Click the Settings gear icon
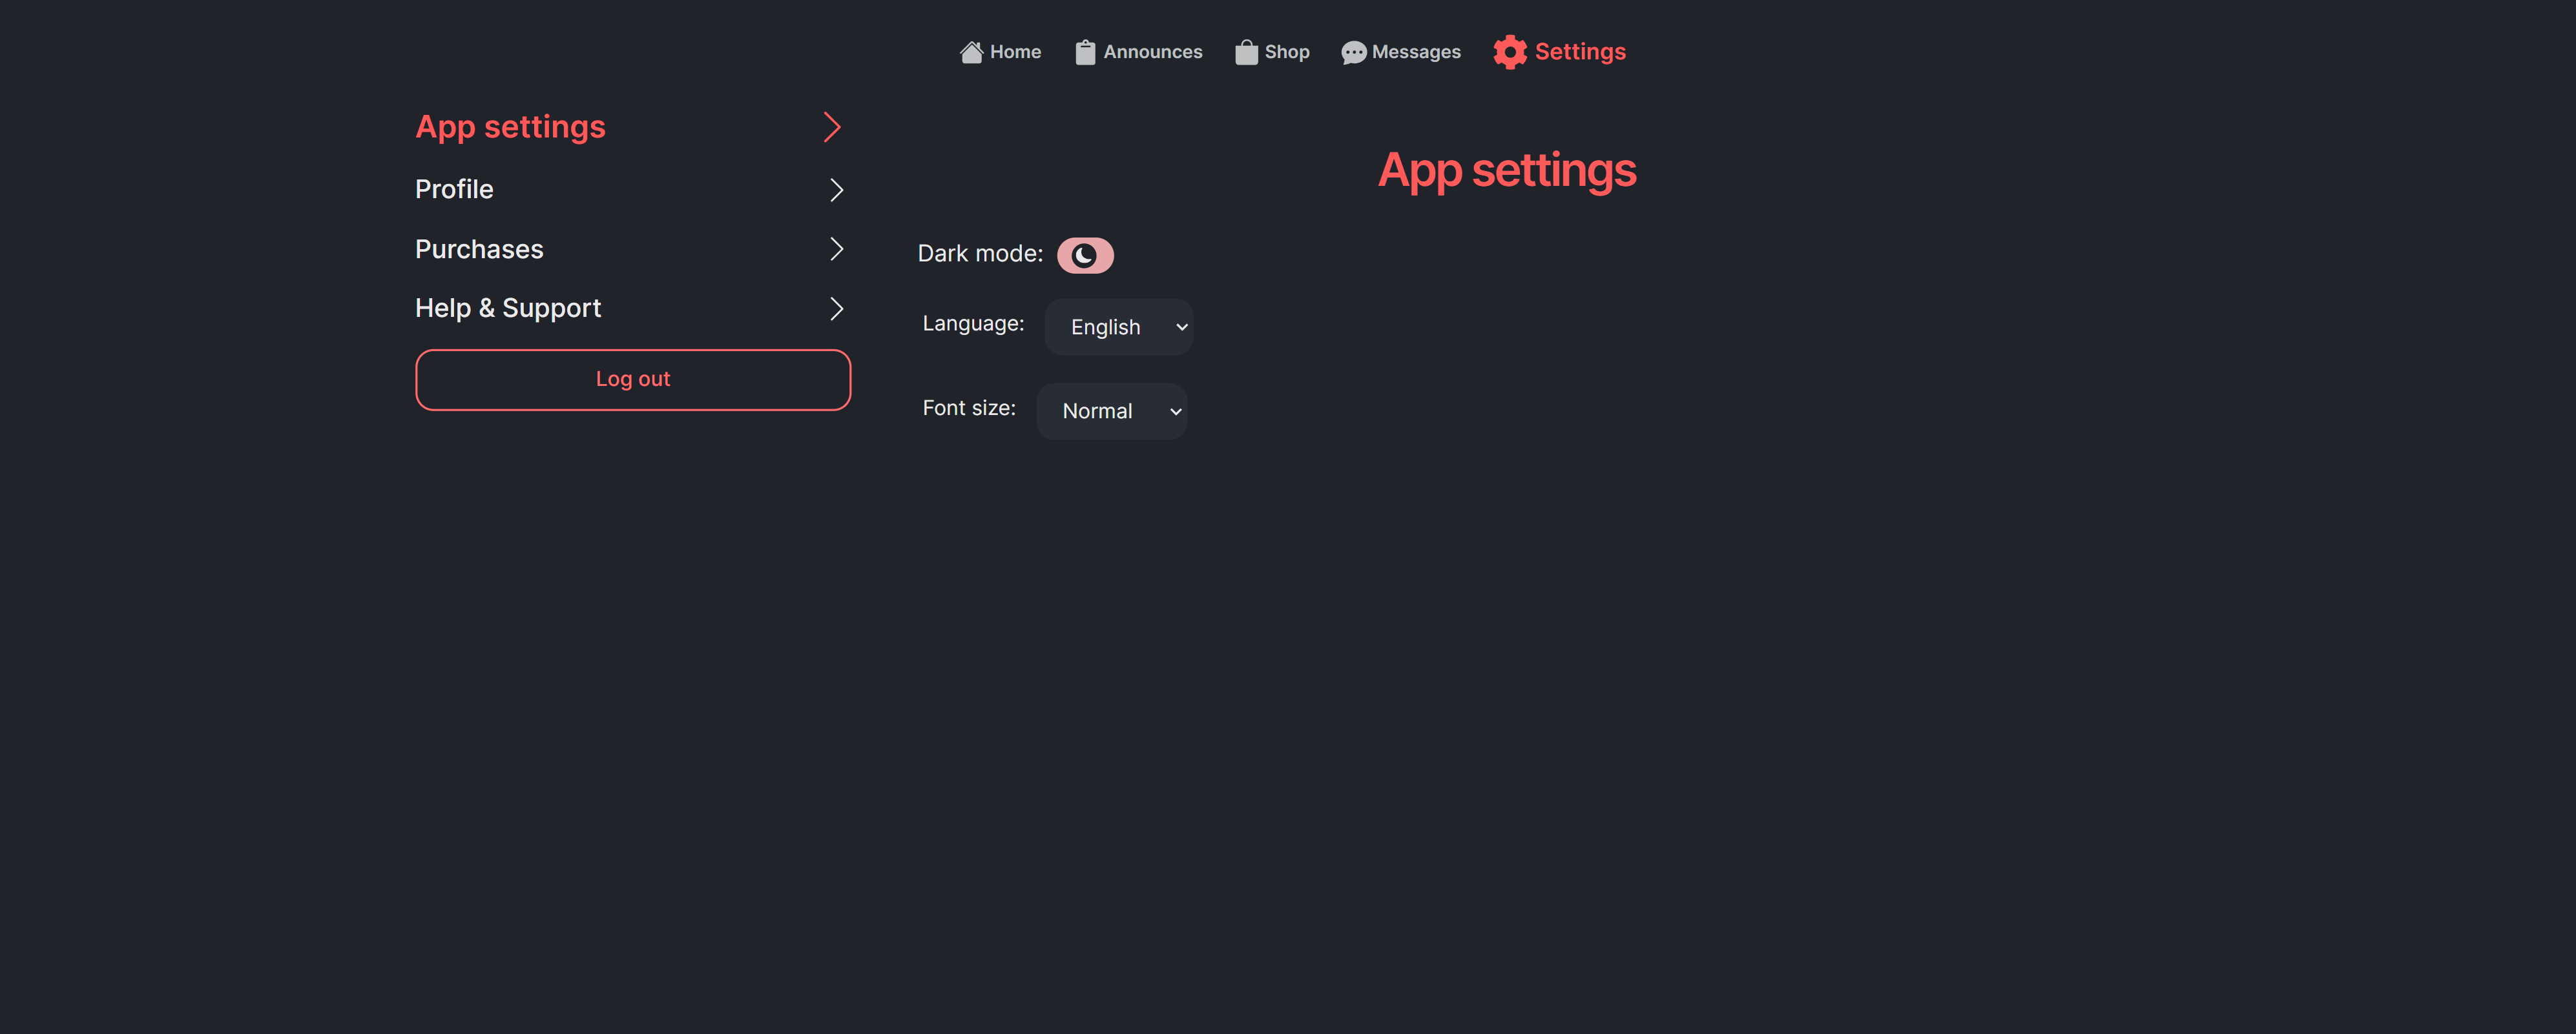The image size is (2576, 1034). 1509,52
